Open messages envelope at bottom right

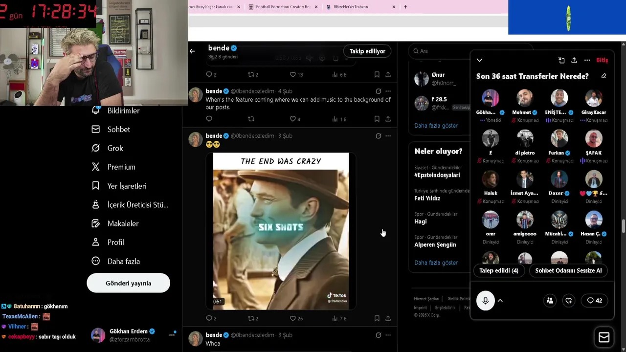(604, 337)
